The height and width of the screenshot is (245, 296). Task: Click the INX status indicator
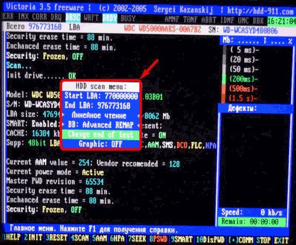pyautogui.click(x=23, y=16)
